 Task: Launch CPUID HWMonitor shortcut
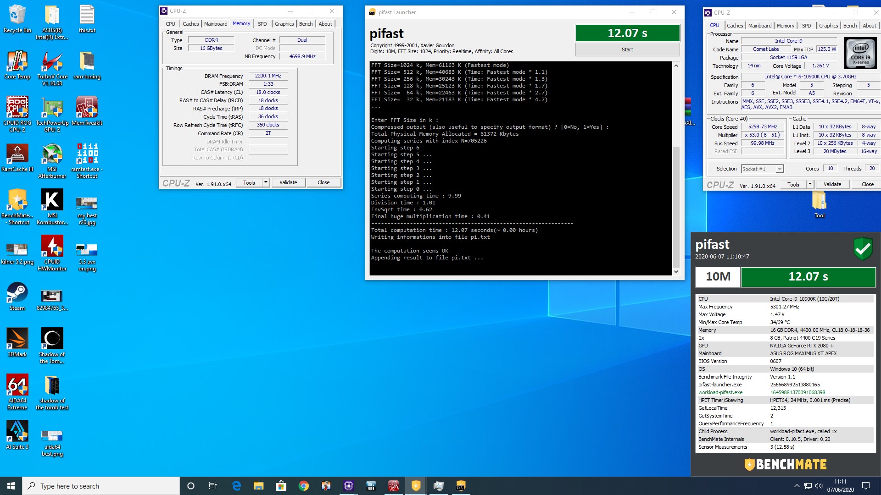point(52,253)
